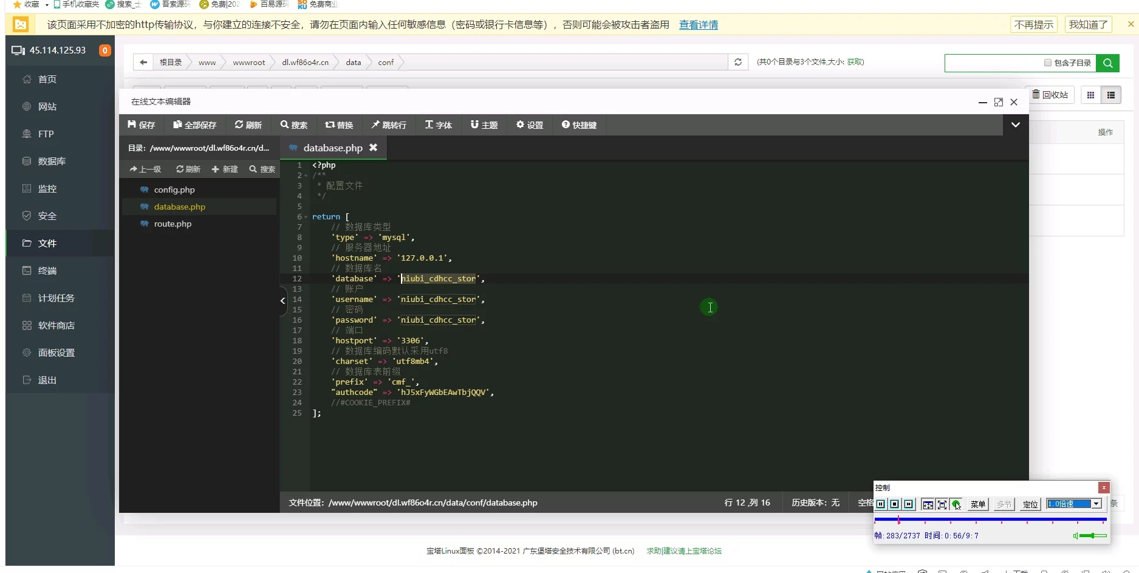Click the 菜单 button in the 控制 window
Image resolution: width=1139 pixels, height=573 pixels.
point(977,504)
